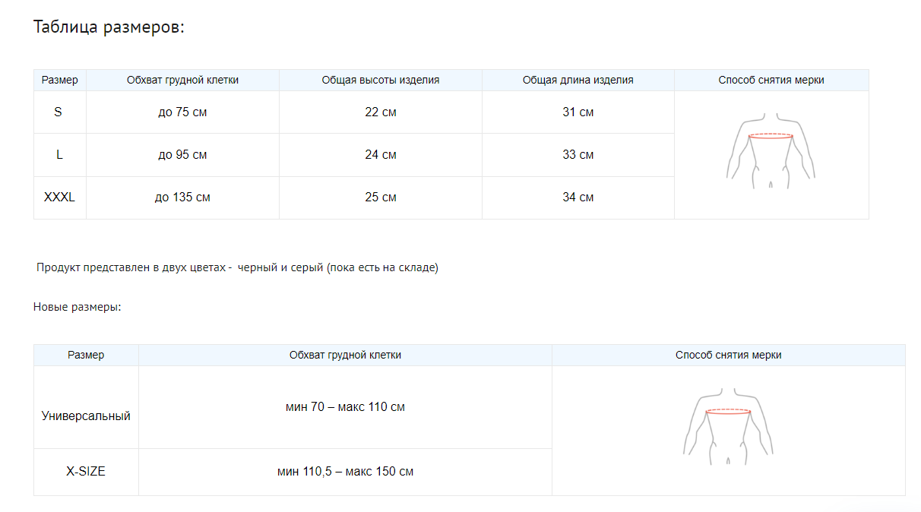Image resolution: width=921 pixels, height=512 pixels.
Task: Select the '33 см' length cell
Action: point(578,155)
